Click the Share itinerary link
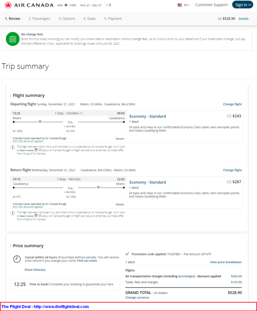Image resolution: width=257 pixels, height=311 pixels. click(35, 270)
